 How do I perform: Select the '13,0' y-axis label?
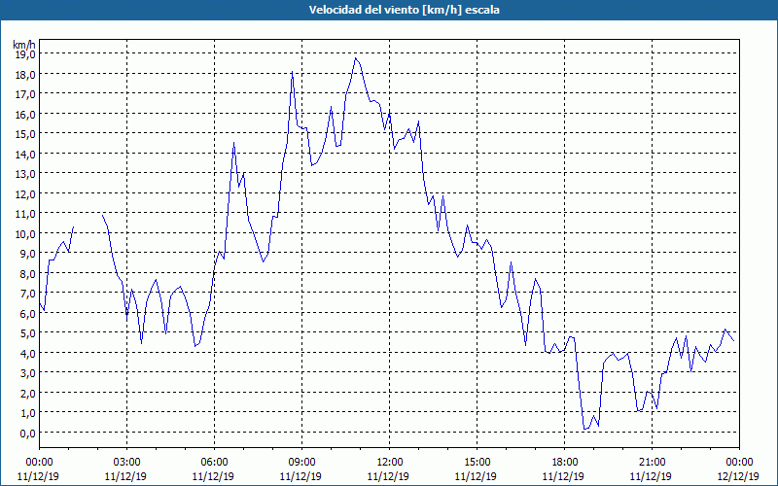point(25,174)
